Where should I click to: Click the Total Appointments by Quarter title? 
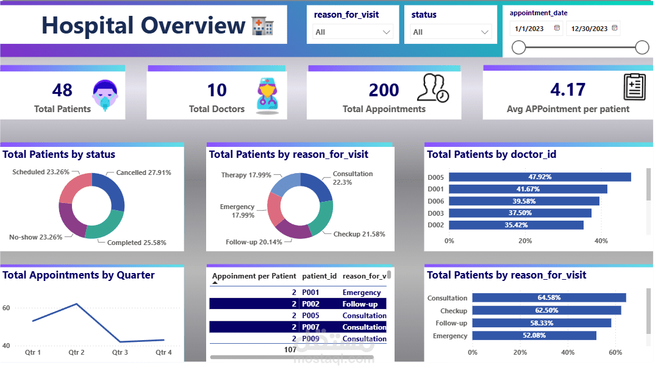pyautogui.click(x=79, y=275)
